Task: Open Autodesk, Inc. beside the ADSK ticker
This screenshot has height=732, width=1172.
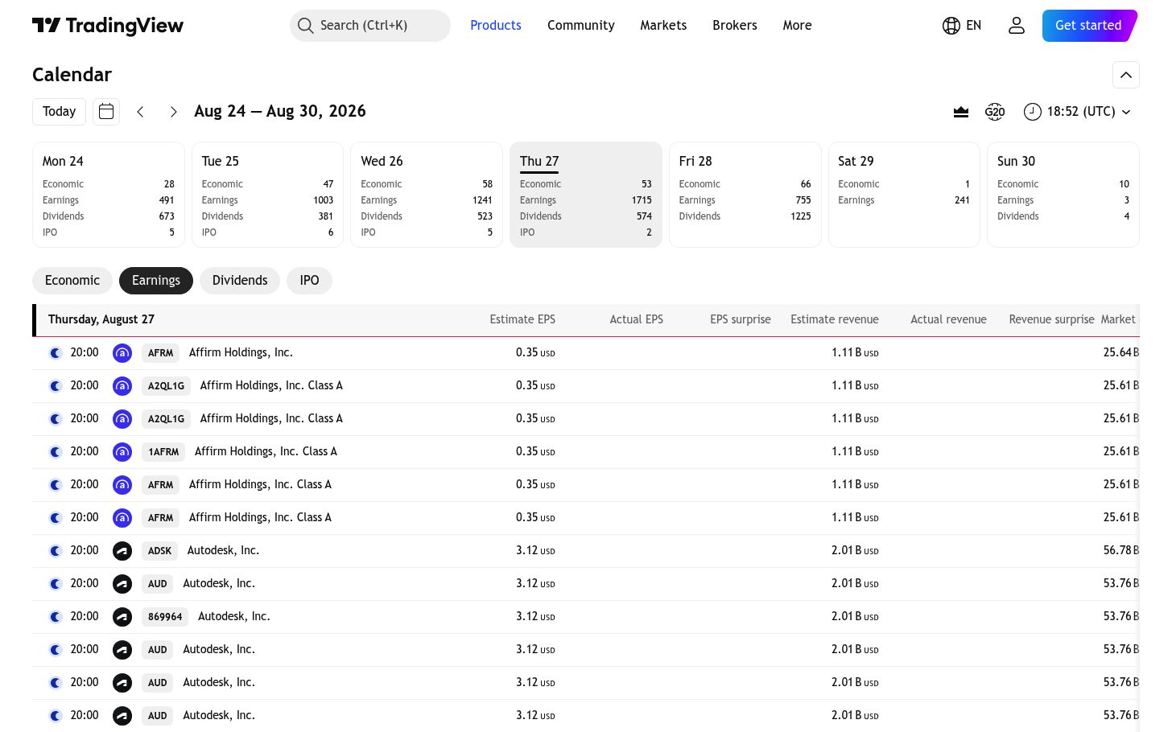Action: [223, 551]
